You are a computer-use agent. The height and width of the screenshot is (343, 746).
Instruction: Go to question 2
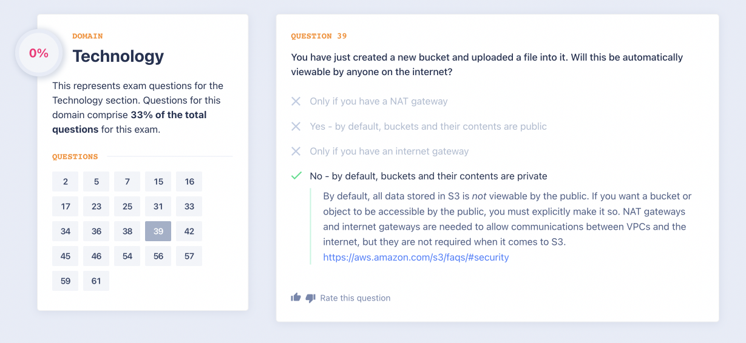(66, 182)
